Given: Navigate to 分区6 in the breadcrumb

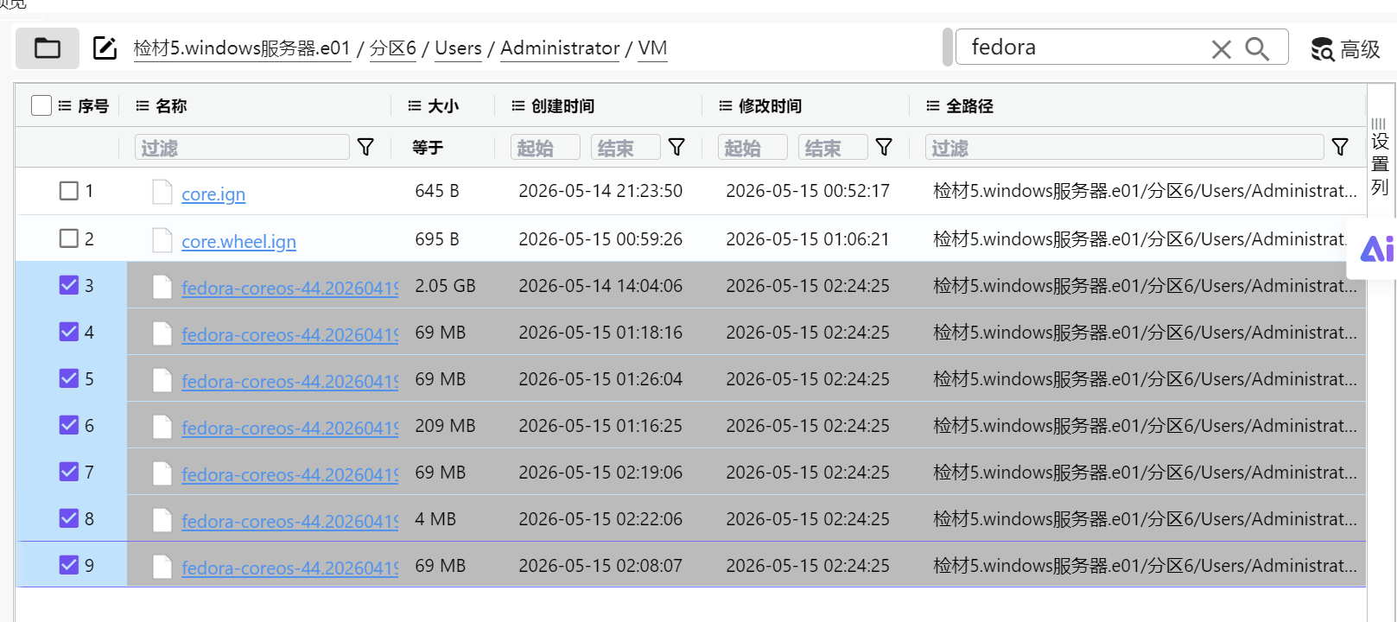Looking at the screenshot, I should (393, 48).
